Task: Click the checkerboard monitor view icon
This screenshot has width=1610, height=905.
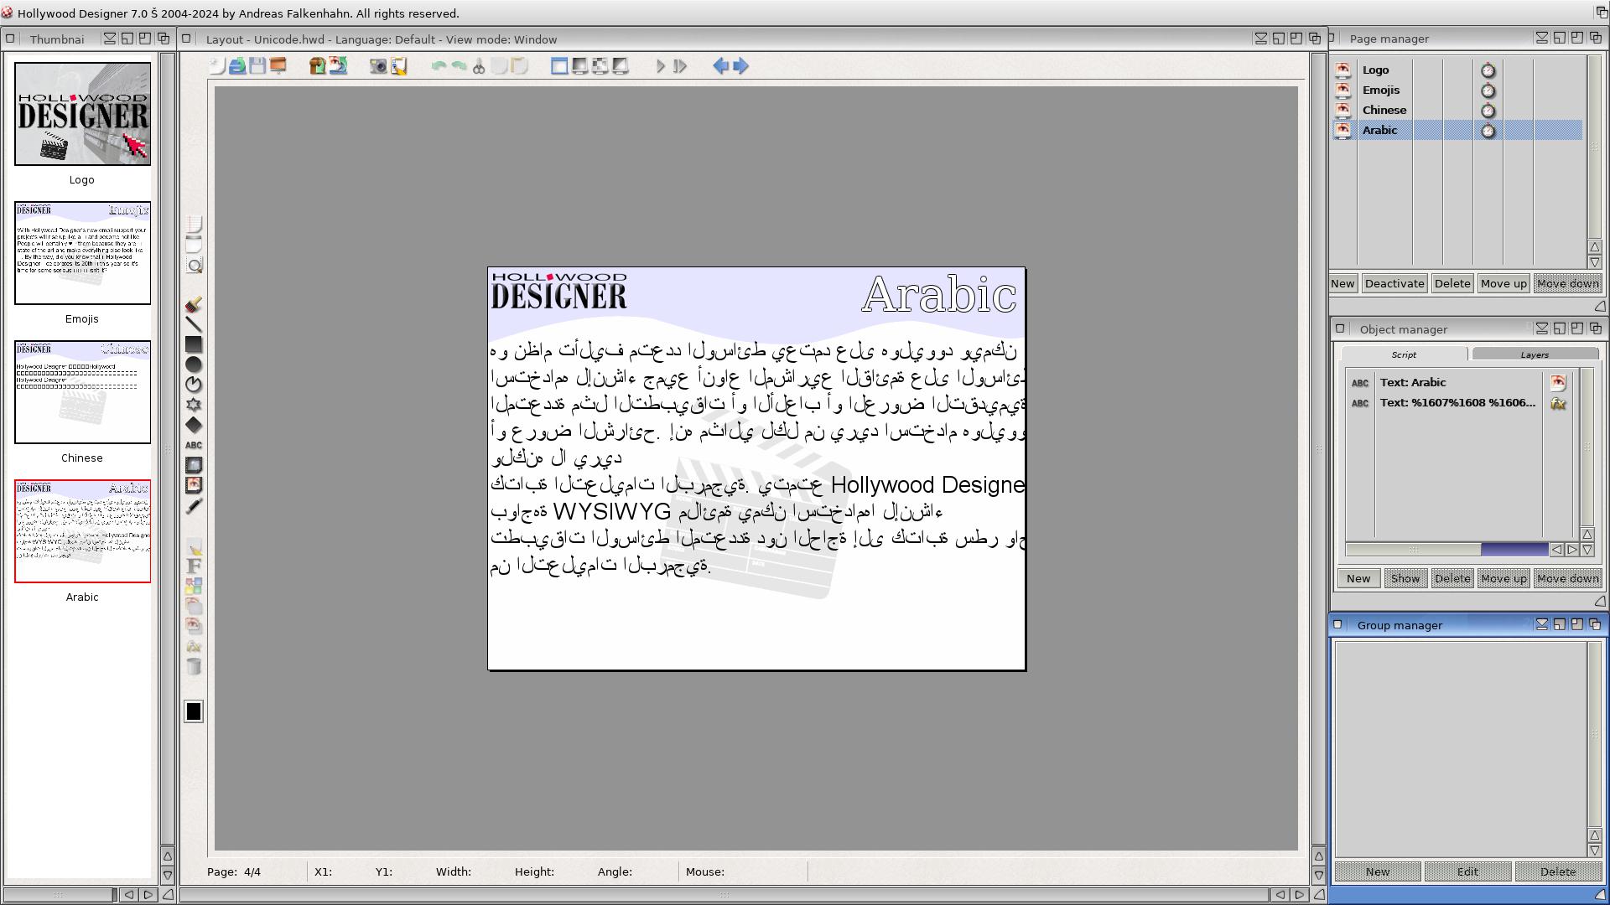Action: click(x=600, y=66)
